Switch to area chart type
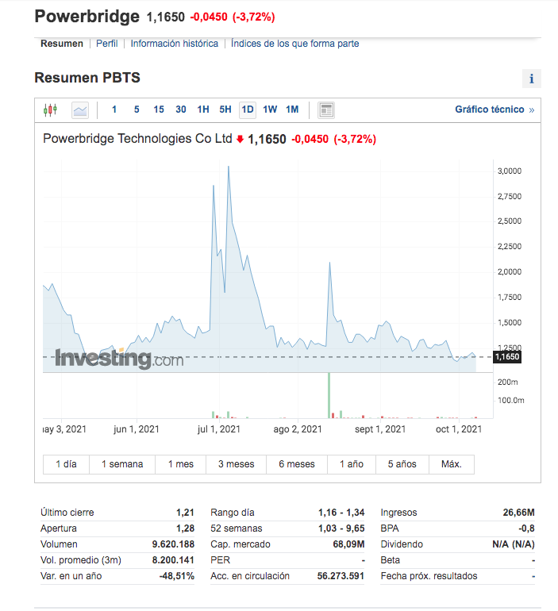The height and width of the screenshot is (611, 558). tap(80, 110)
